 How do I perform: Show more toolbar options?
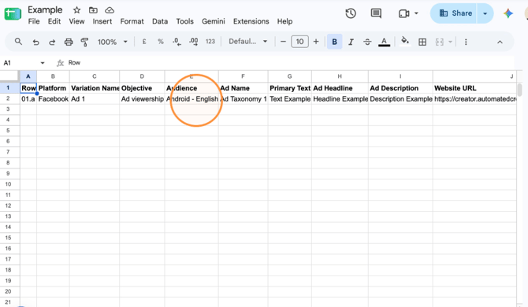tap(466, 42)
